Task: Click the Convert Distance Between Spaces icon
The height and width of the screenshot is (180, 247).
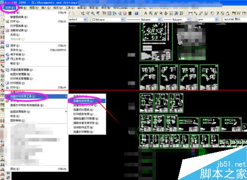Action: pyautogui.click(x=181, y=13)
